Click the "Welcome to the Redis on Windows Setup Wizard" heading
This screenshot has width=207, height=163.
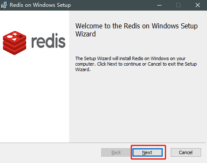point(137,30)
